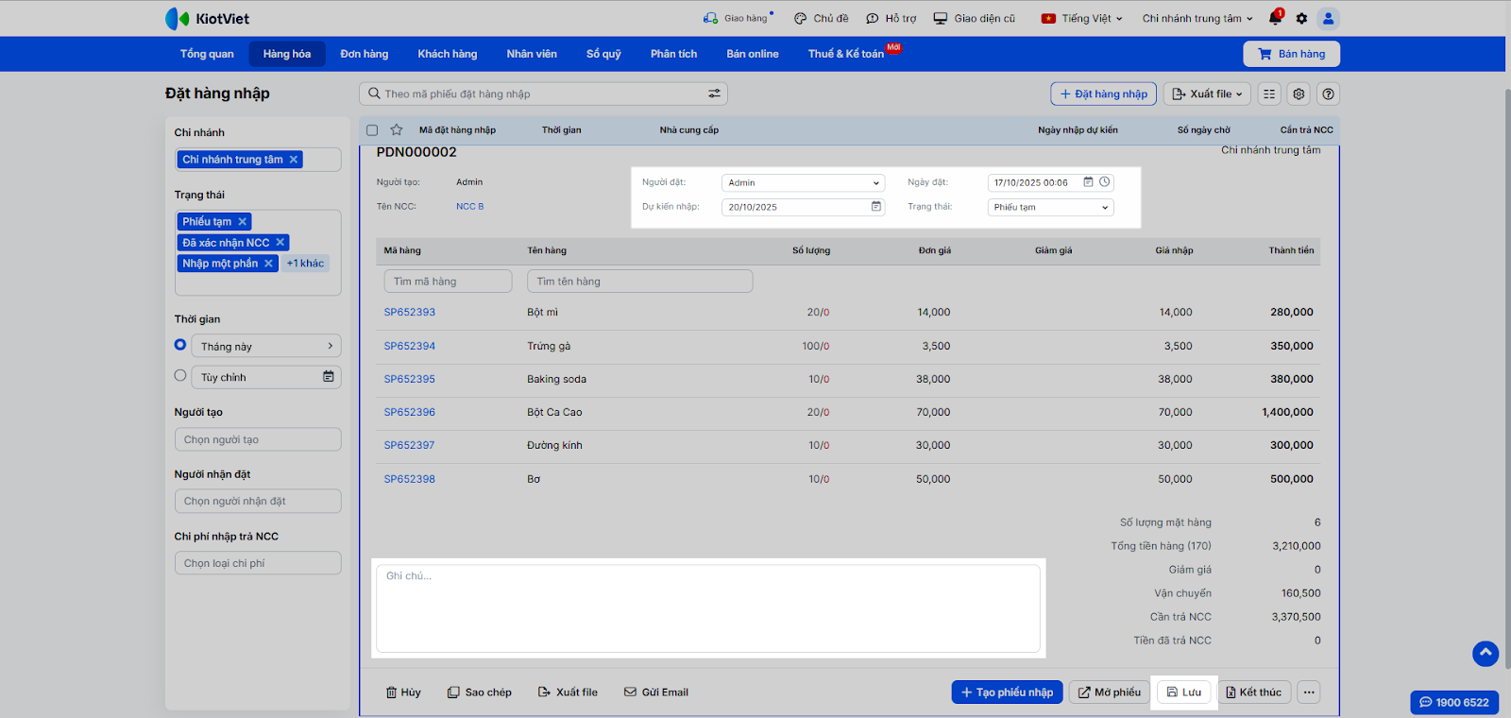Image resolution: width=1511 pixels, height=718 pixels.
Task: Open the Chi nhánh trung tâm branch dropdown in header
Action: (x=1197, y=18)
